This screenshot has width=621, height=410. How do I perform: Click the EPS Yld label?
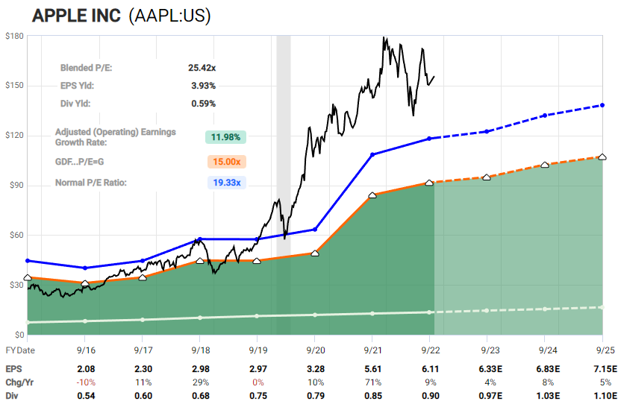point(77,86)
